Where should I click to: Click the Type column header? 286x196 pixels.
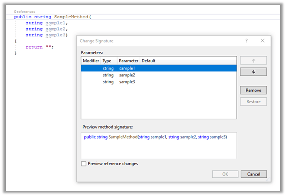pos(107,60)
